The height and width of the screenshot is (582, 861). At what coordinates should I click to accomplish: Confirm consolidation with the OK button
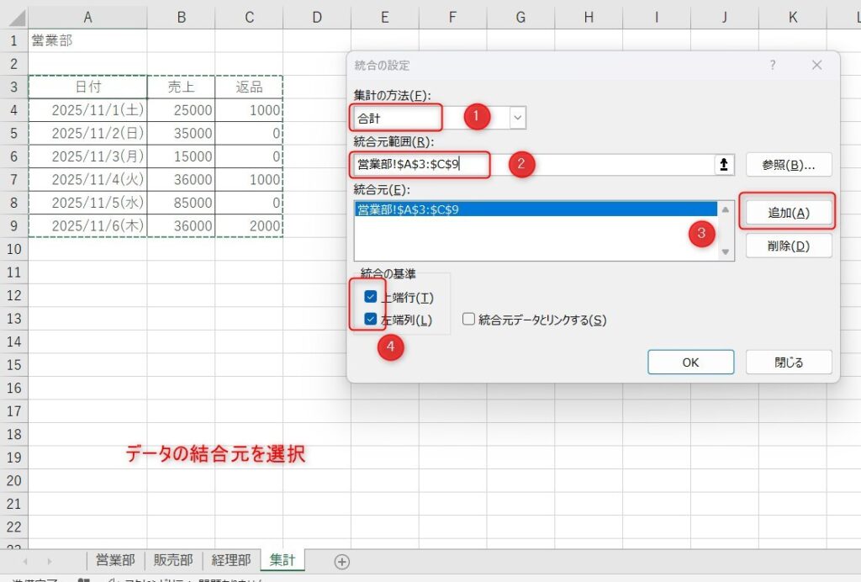pyautogui.click(x=690, y=362)
